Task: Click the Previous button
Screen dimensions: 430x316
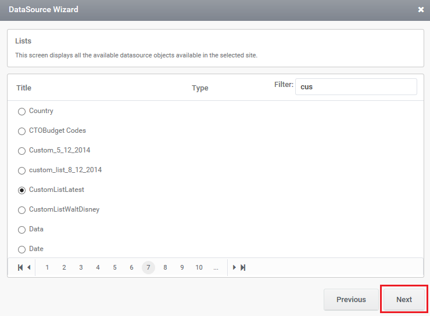Action: 351,299
